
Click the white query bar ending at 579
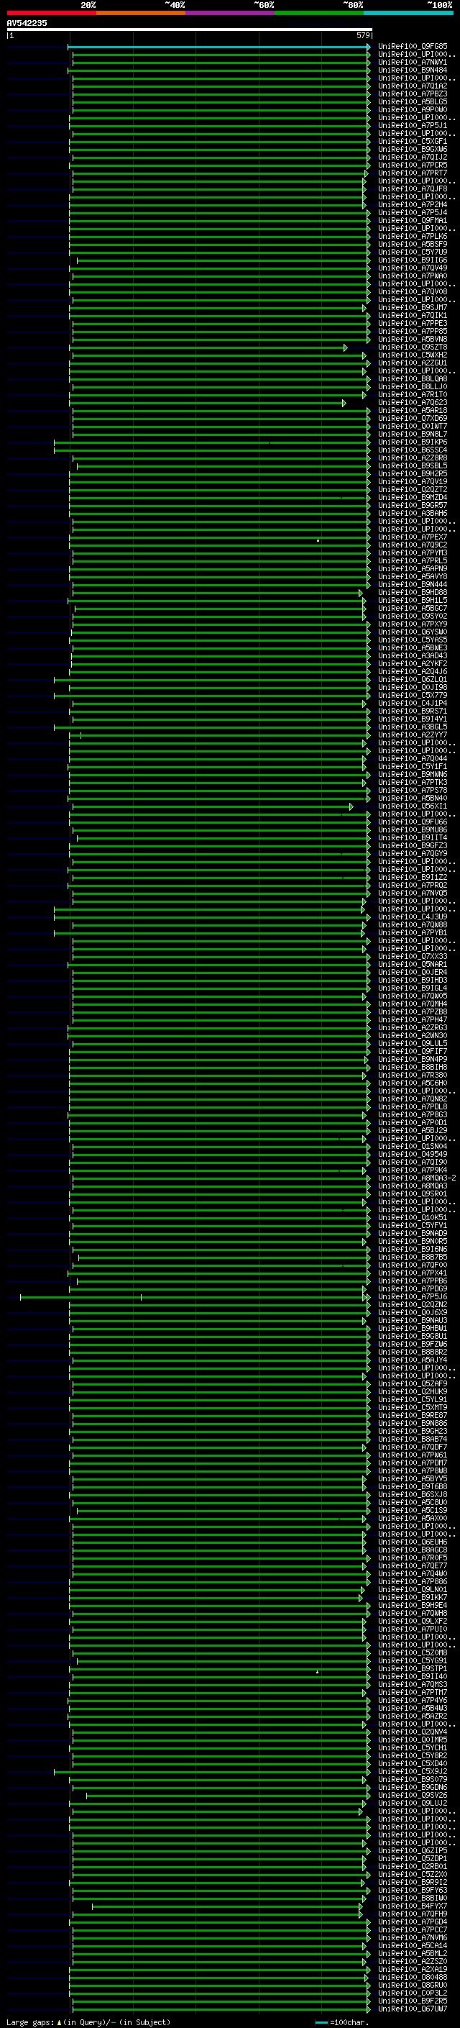(189, 30)
